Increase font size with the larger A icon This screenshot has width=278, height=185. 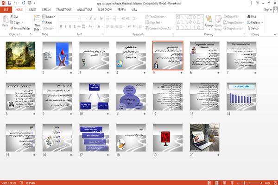click(91, 19)
